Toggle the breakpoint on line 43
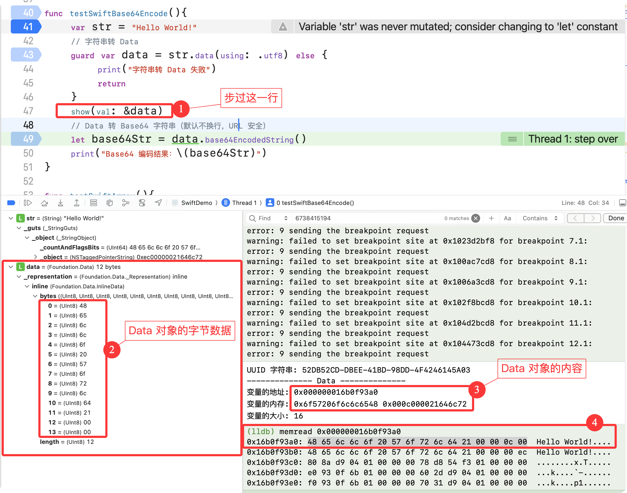Viewport: 627px width, 493px height. 26,55
